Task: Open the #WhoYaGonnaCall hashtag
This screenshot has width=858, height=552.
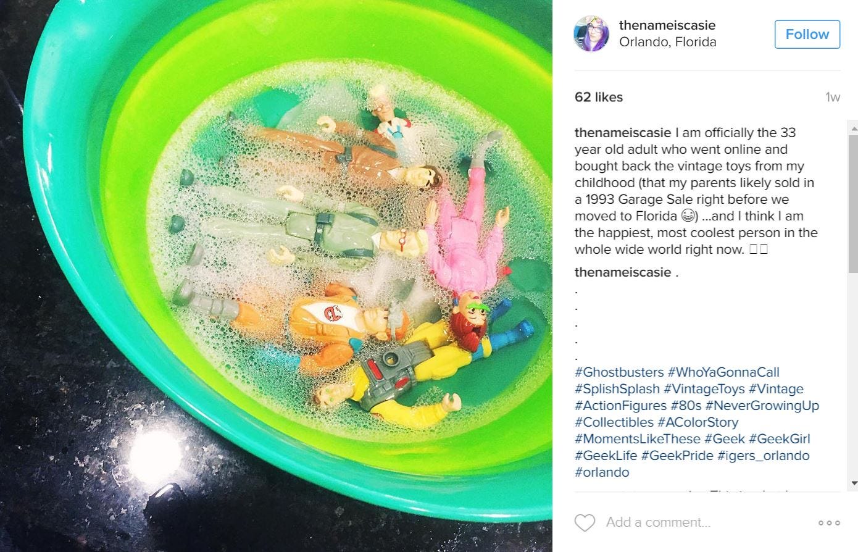Action: tap(723, 372)
